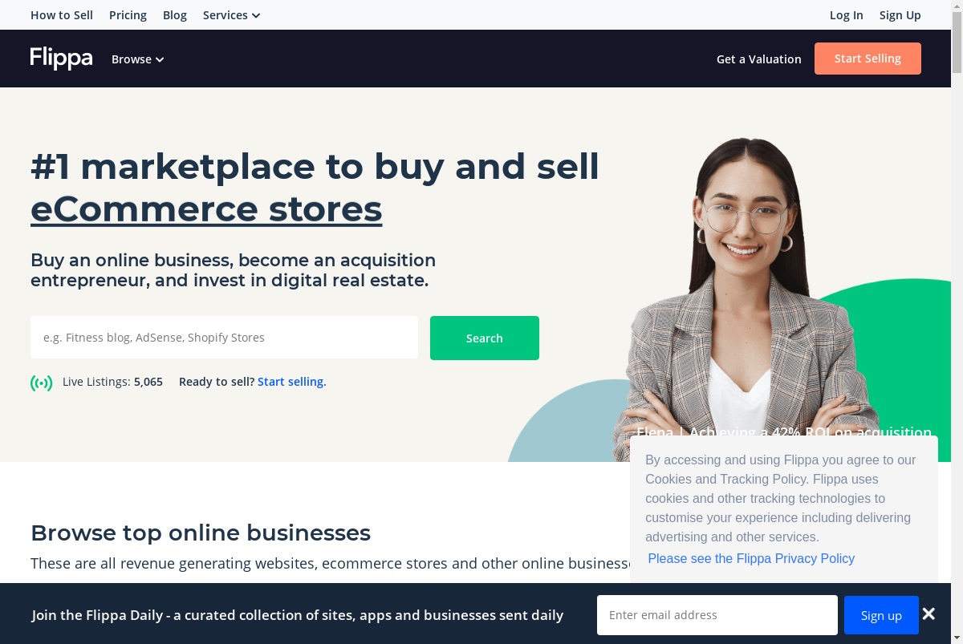Viewport: 963px width, 644px height.
Task: Click Log In
Action: coord(847,15)
